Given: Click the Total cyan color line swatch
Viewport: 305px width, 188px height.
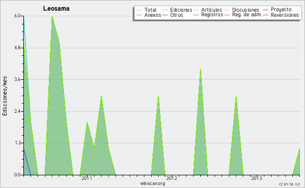Looking at the screenshot, I should (139, 10).
